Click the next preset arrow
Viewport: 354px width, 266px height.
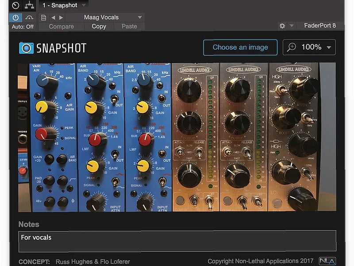(x=62, y=17)
